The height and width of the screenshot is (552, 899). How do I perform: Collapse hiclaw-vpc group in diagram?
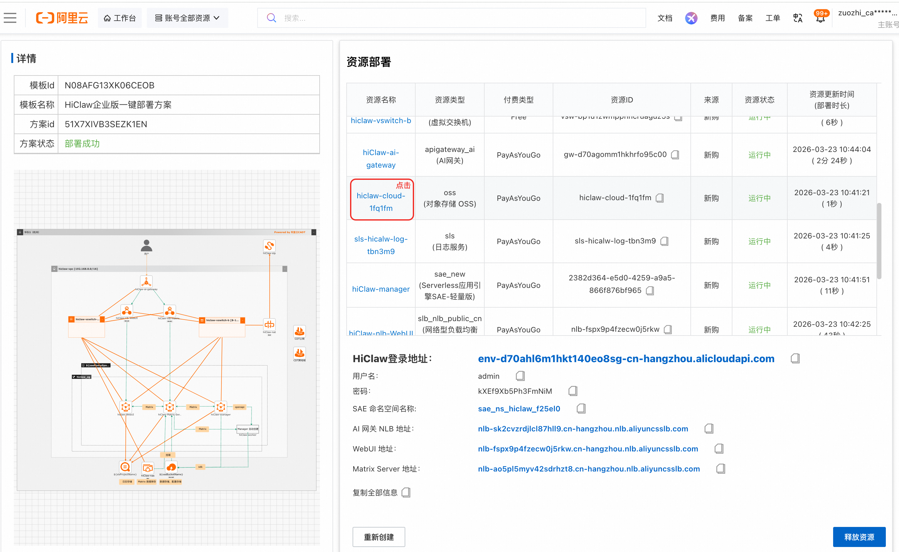click(285, 269)
